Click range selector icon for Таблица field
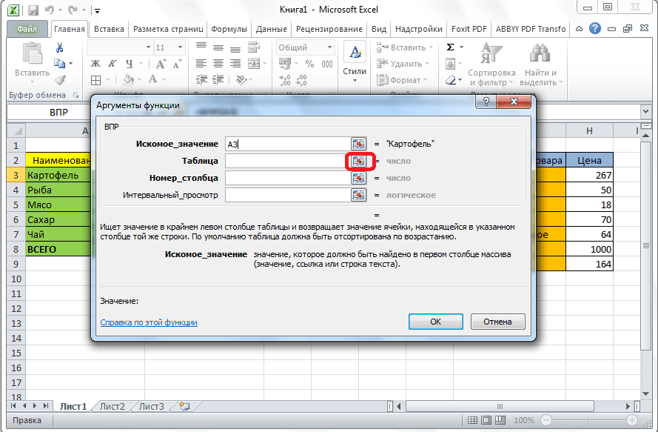The width and height of the screenshot is (658, 432). (x=359, y=161)
